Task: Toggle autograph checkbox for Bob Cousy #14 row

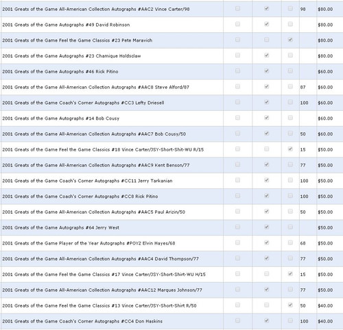Action: [266, 118]
